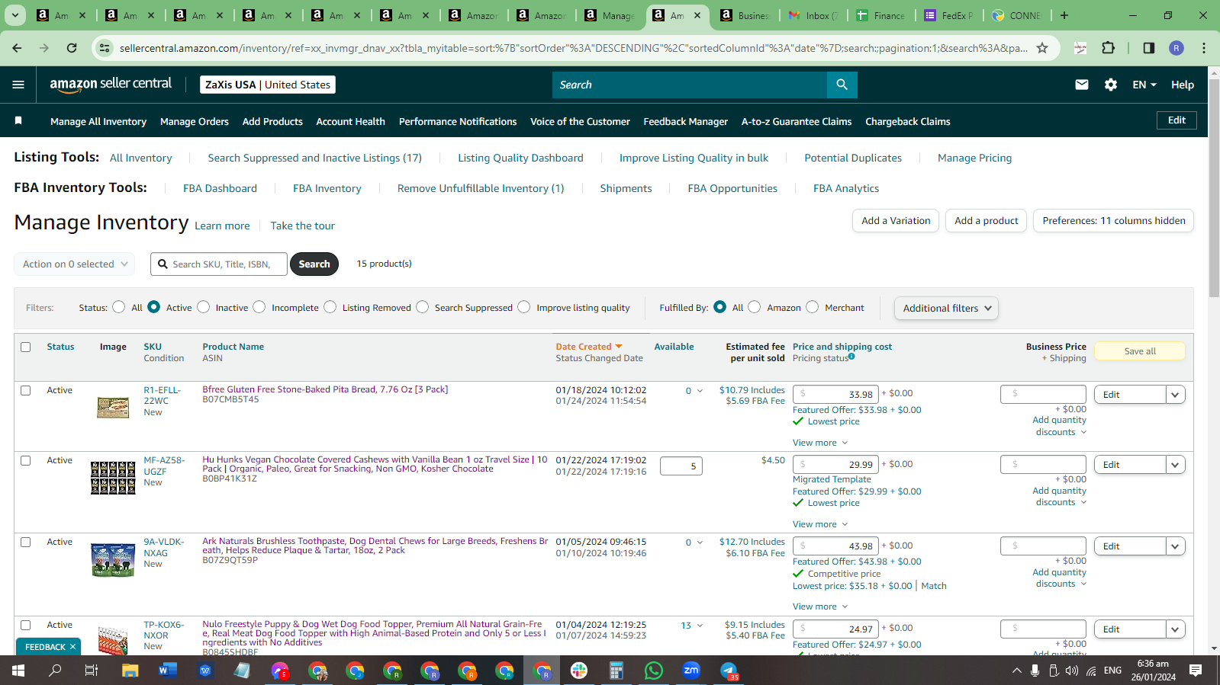Expand available quantity chevron for Bfree Pita row

tap(700, 391)
